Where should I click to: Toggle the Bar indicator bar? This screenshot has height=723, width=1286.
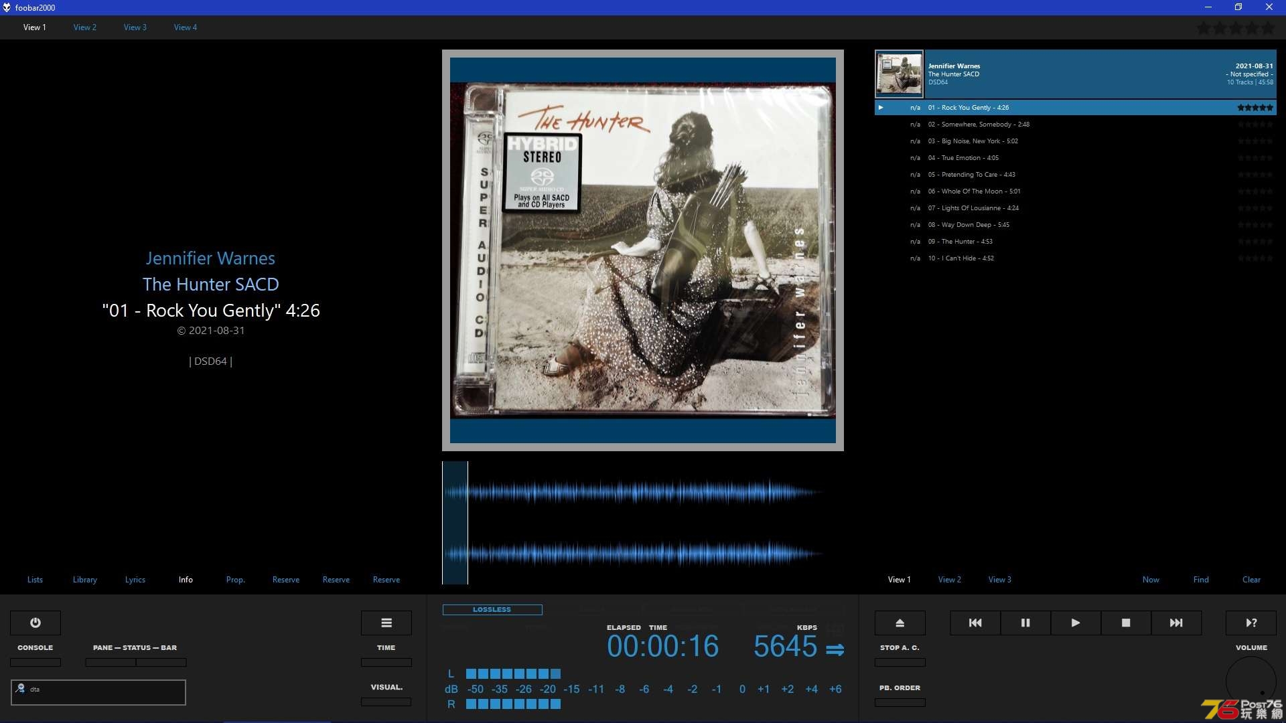[161, 662]
